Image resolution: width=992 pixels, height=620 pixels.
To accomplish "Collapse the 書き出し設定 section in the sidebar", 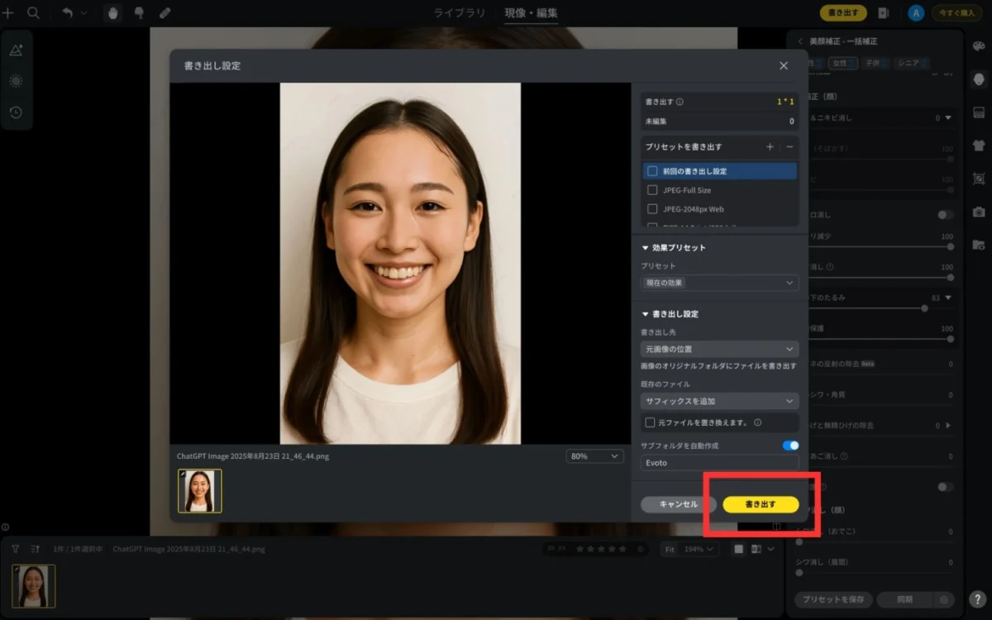I will pyautogui.click(x=646, y=314).
